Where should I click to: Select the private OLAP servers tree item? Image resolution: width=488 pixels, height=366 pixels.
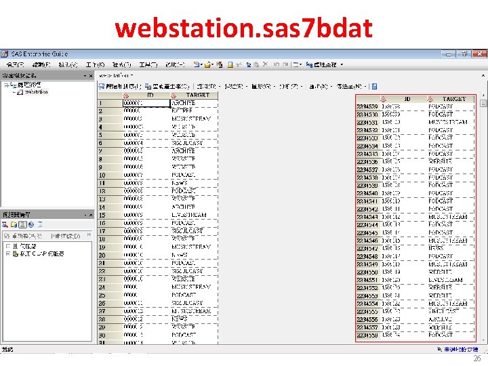pos(42,253)
